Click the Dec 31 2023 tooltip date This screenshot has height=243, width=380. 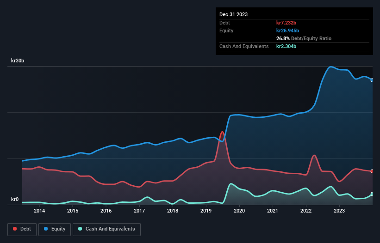click(233, 14)
